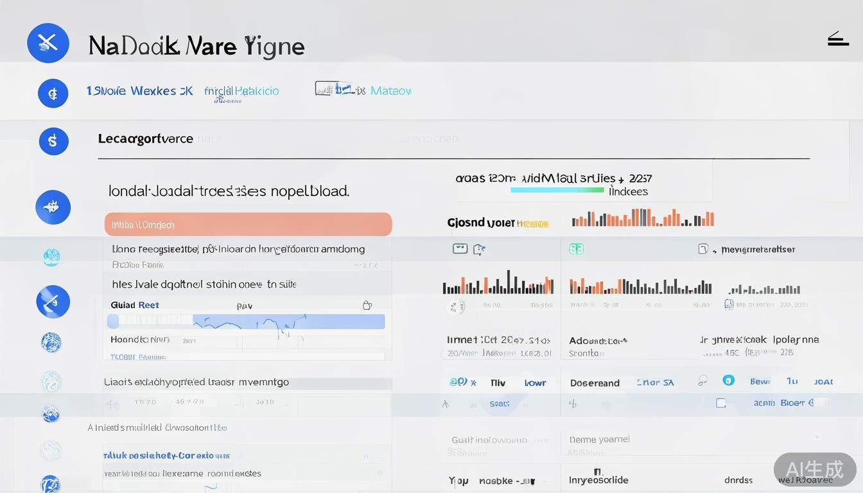Image resolution: width=863 pixels, height=493 pixels.
Task: Click the solid blue circle icon left of Bewr
Action: click(x=728, y=381)
